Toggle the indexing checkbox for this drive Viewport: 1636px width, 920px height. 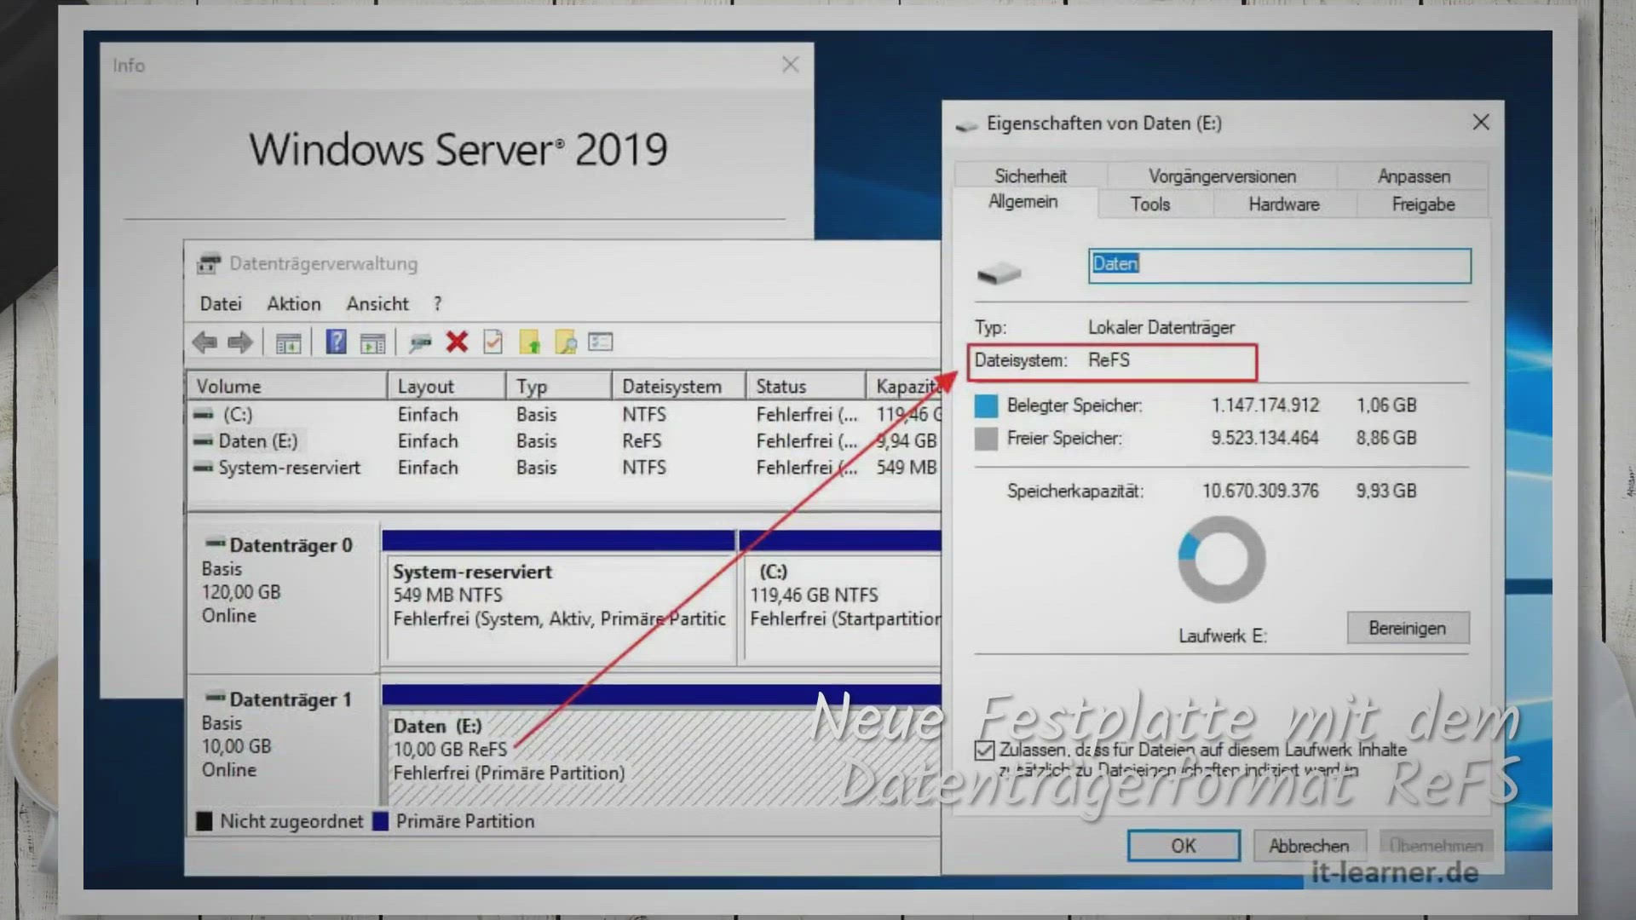click(984, 750)
